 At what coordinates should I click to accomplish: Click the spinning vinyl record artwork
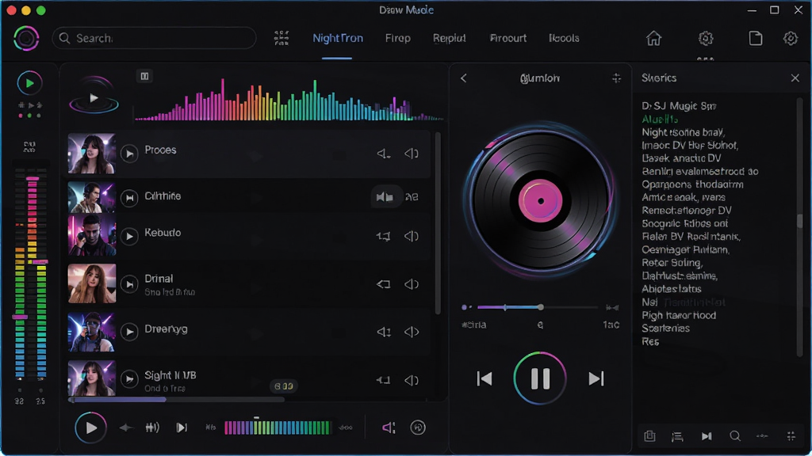(540, 200)
